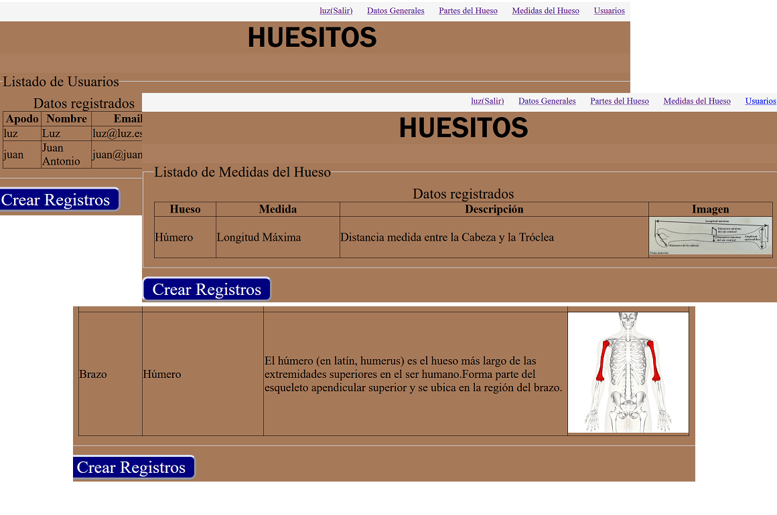Click the Descripción column header
This screenshot has width=777, height=515.
tap(494, 209)
